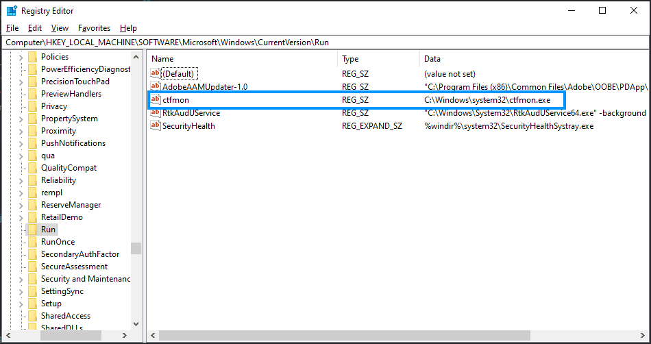
Task: Click the Privacy folder icon
Action: 32,106
